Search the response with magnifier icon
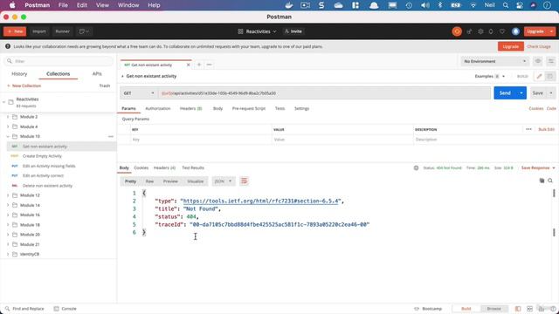 coord(550,181)
